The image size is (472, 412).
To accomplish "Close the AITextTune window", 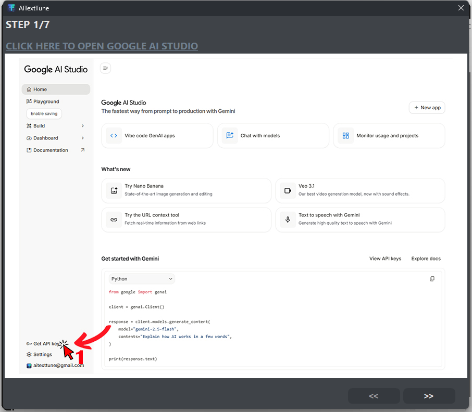I will 461,8.
